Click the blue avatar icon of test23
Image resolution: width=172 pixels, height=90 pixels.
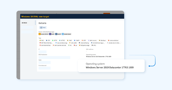point(56,34)
